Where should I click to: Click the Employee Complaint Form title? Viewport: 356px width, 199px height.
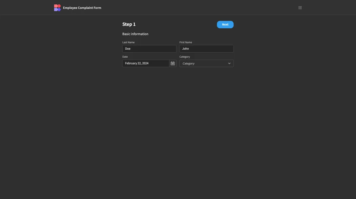[x=82, y=8]
